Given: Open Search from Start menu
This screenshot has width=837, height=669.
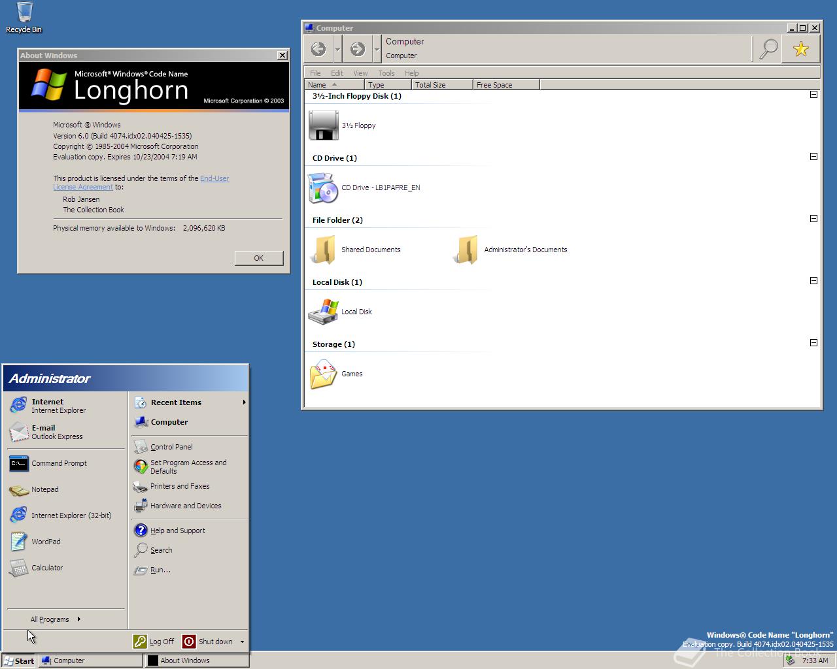Looking at the screenshot, I should (x=189, y=550).
